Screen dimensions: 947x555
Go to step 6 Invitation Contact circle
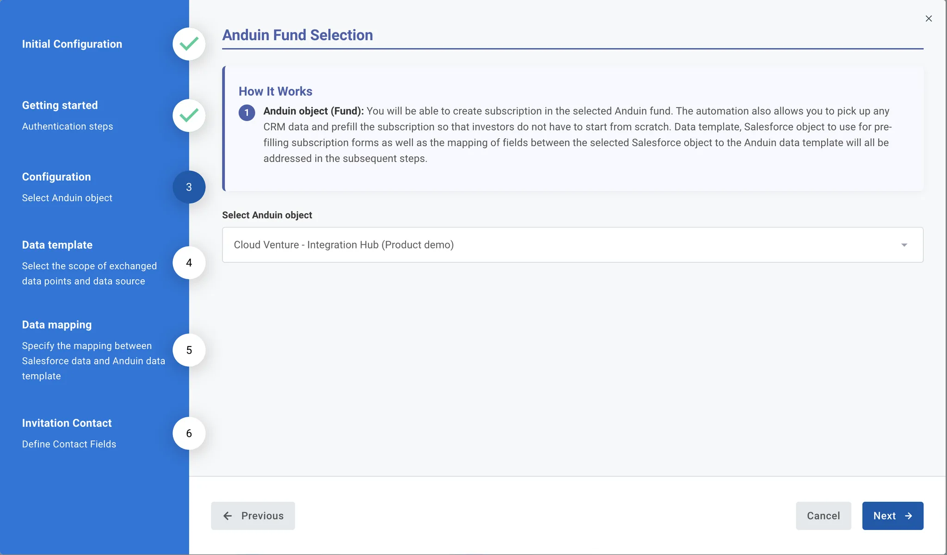pos(189,433)
